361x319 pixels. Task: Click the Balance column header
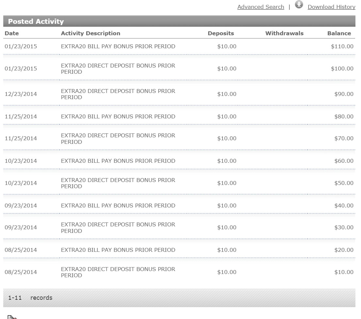[x=339, y=33]
